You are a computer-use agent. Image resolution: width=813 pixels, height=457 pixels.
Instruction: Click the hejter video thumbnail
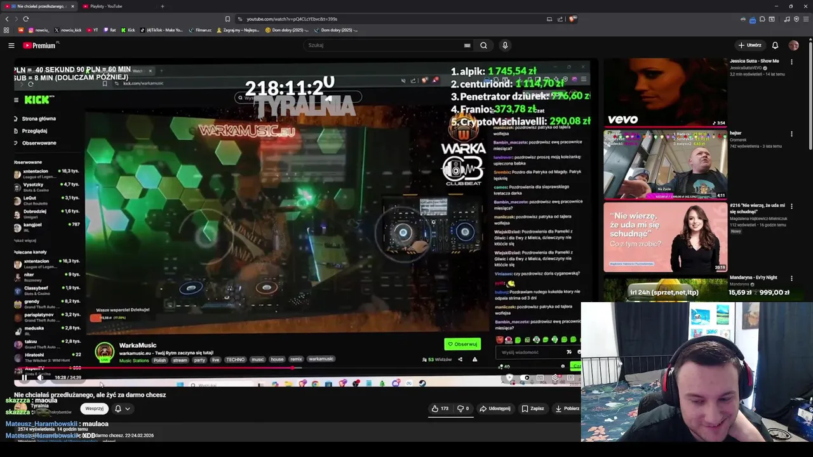coord(665,165)
